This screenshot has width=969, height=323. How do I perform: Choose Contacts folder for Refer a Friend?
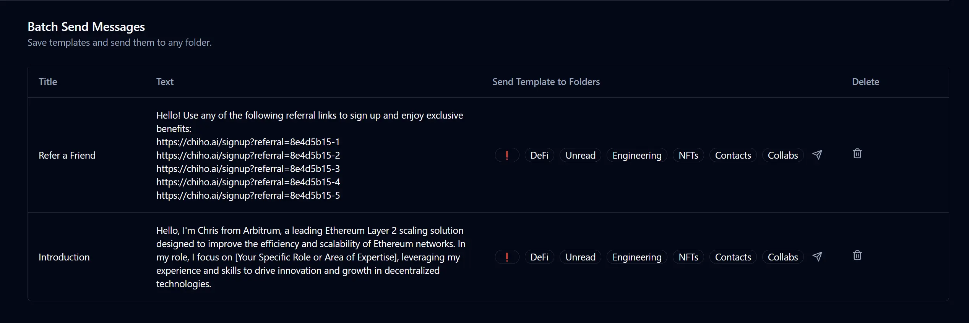733,155
